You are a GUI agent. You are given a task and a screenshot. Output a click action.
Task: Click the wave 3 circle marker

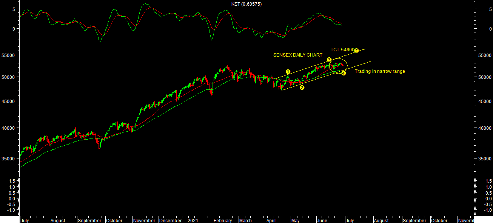coord(329,60)
